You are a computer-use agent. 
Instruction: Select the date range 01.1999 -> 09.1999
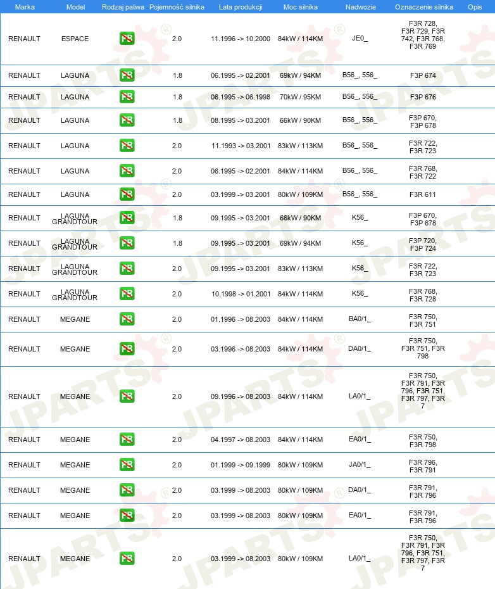click(x=241, y=465)
